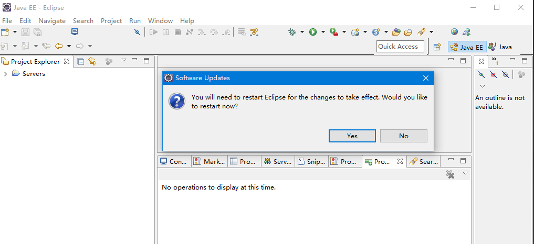Screen dimensions: 534x244
Task: Switch to the Java EE perspective
Action: coord(467,47)
